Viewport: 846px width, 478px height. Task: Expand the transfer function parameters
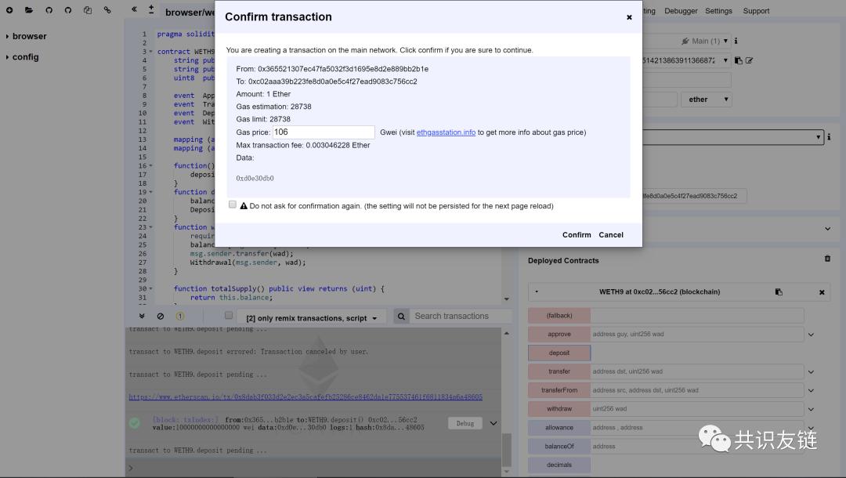pyautogui.click(x=811, y=371)
